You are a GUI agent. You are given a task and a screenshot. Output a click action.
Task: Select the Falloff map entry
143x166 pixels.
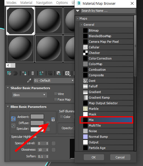[108, 86]
